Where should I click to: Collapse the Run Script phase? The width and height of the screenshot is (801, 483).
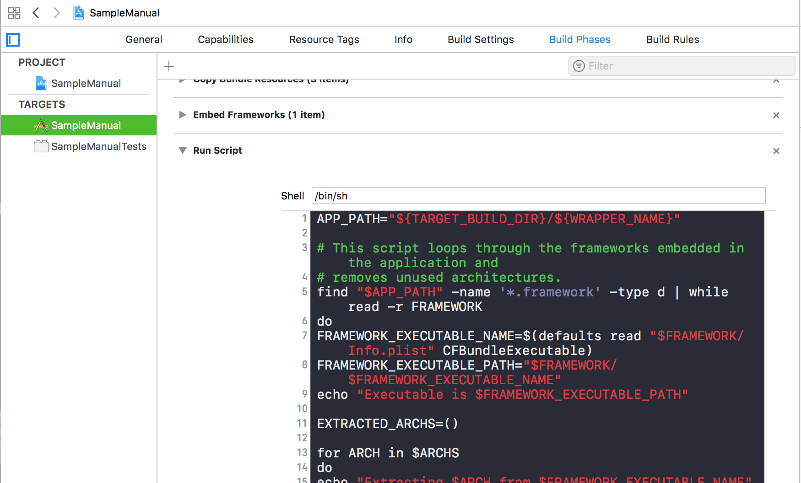(x=183, y=150)
